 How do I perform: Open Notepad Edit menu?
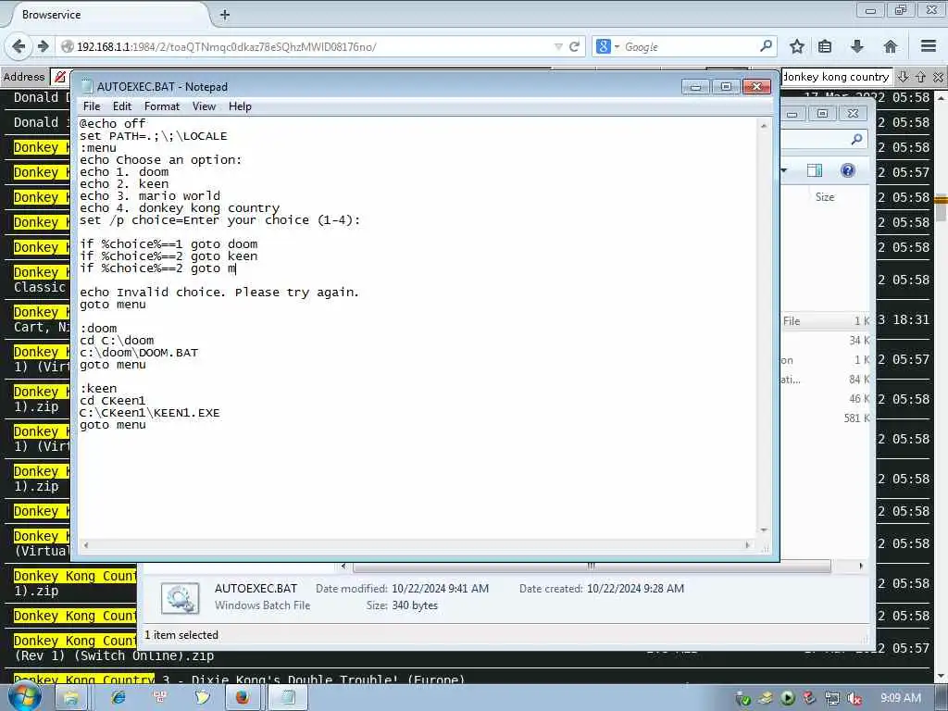pyautogui.click(x=121, y=106)
